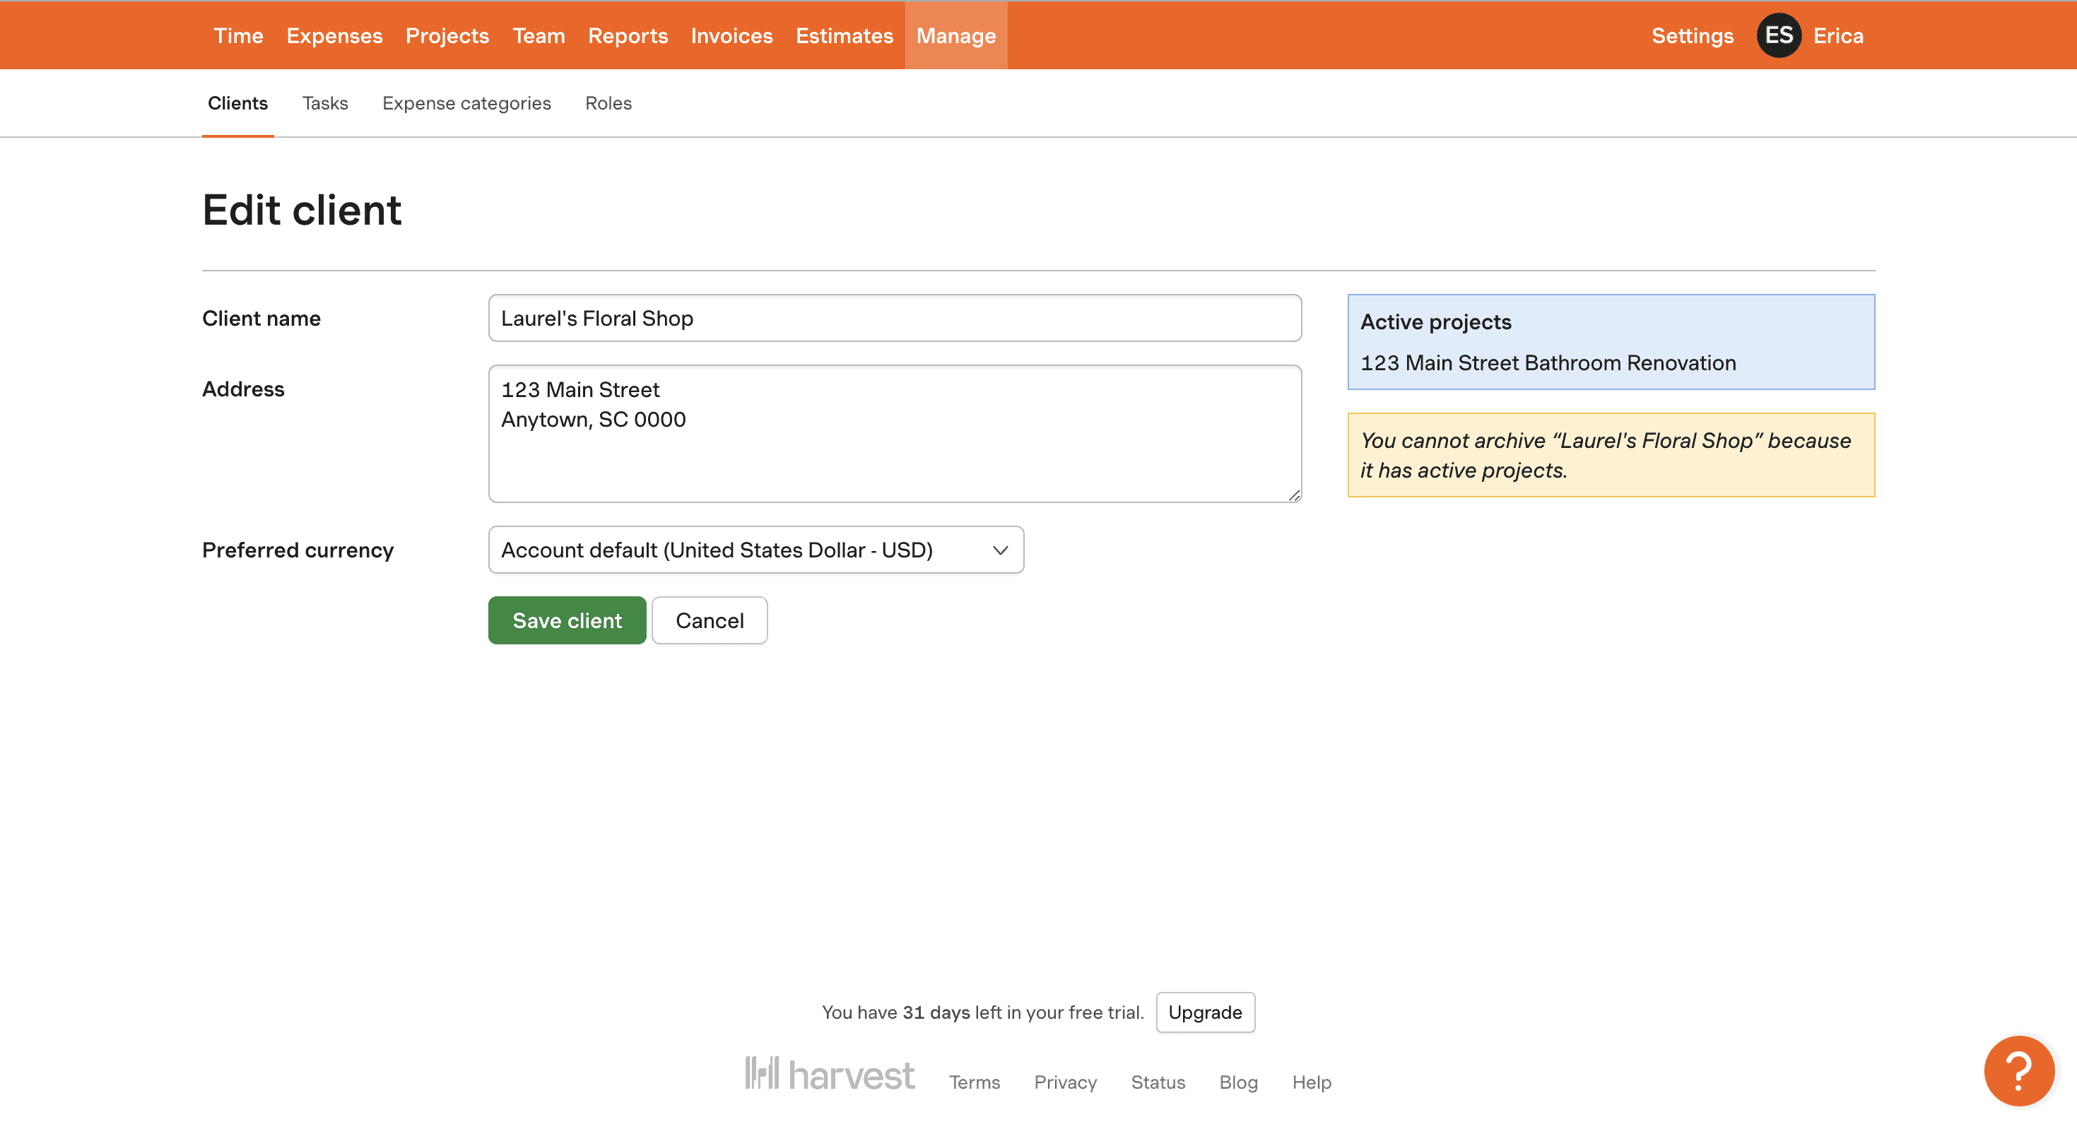Open the Time menu
Screen dimensions: 2077x1129
(x=239, y=35)
